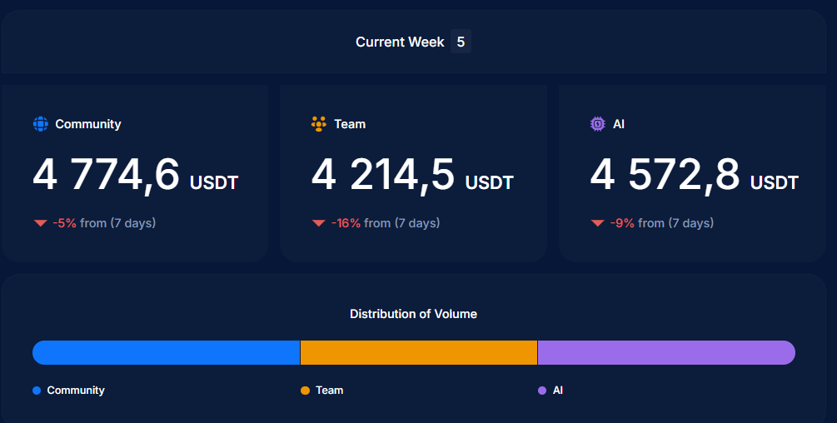Click the AI value 4 572,8 USDT

694,176
